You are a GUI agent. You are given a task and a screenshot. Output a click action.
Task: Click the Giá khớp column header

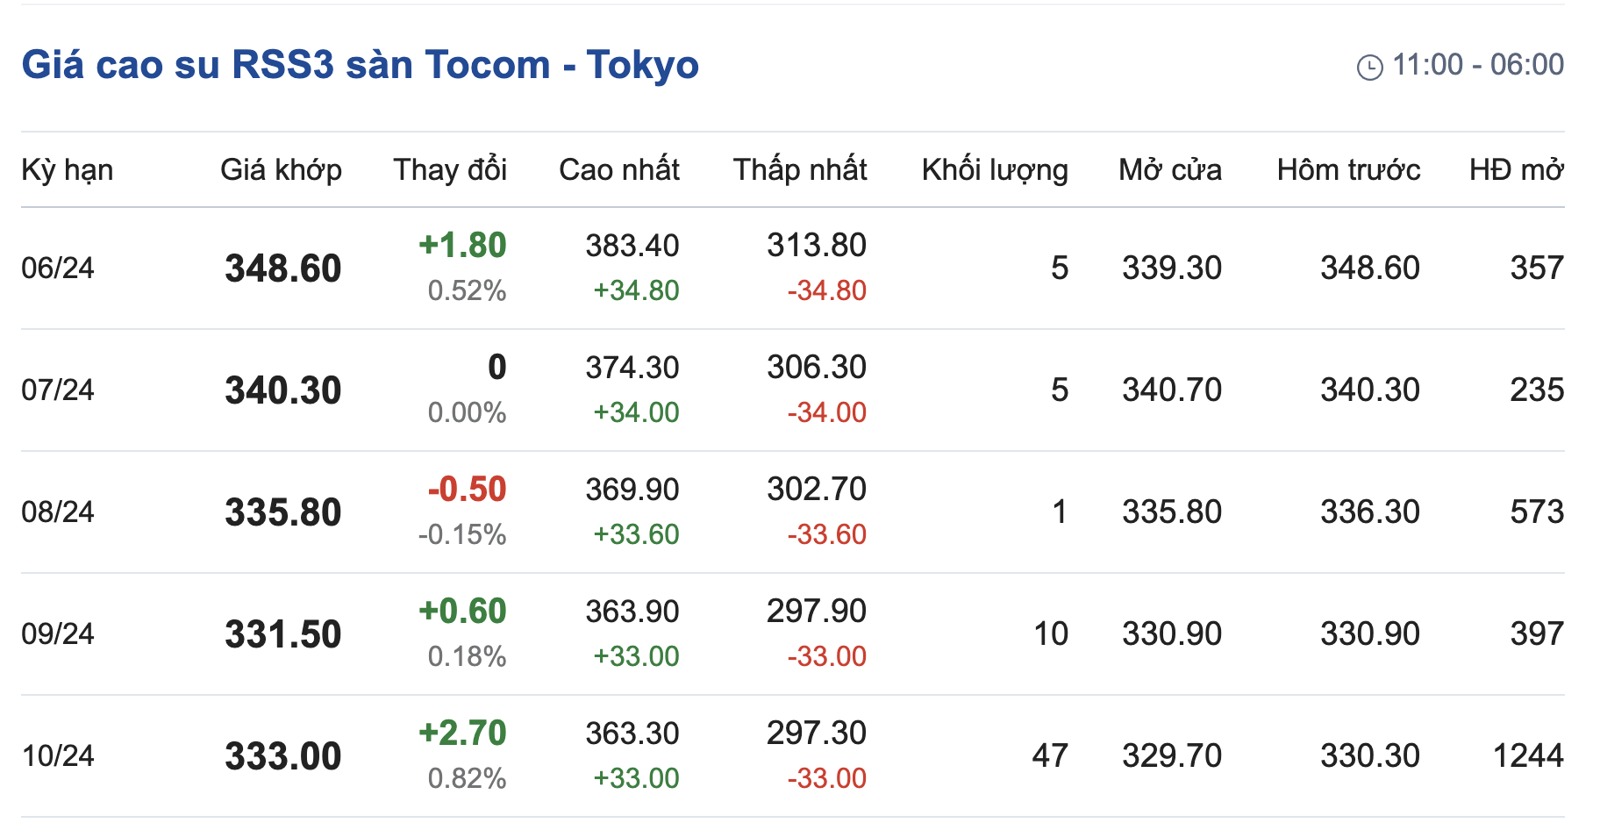click(x=281, y=169)
